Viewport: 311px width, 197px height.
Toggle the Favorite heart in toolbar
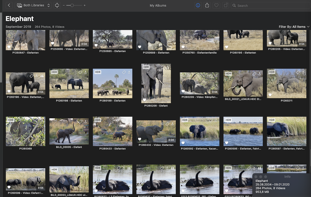(x=216, y=5)
